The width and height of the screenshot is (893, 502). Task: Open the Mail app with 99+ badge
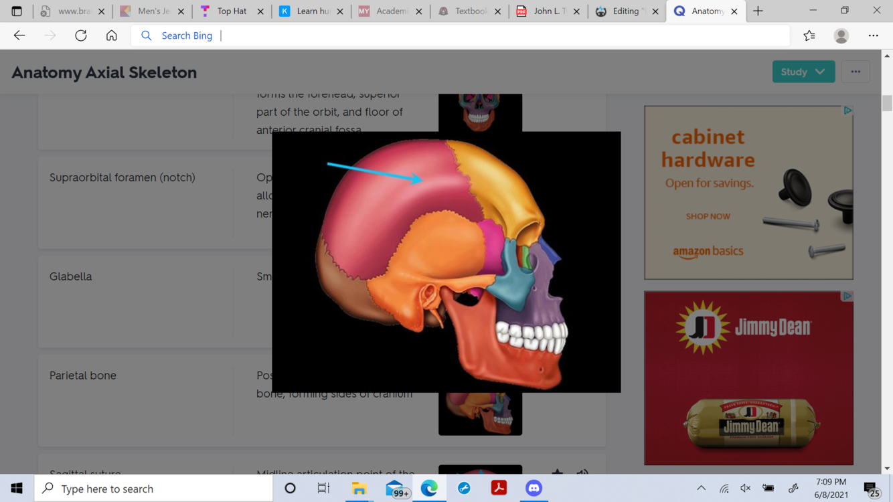(396, 489)
